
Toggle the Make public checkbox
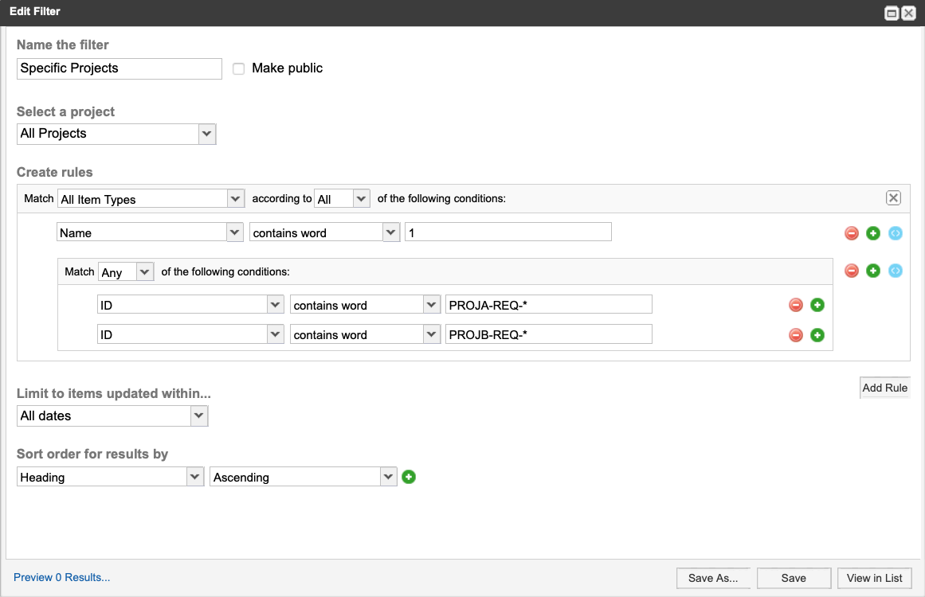238,68
